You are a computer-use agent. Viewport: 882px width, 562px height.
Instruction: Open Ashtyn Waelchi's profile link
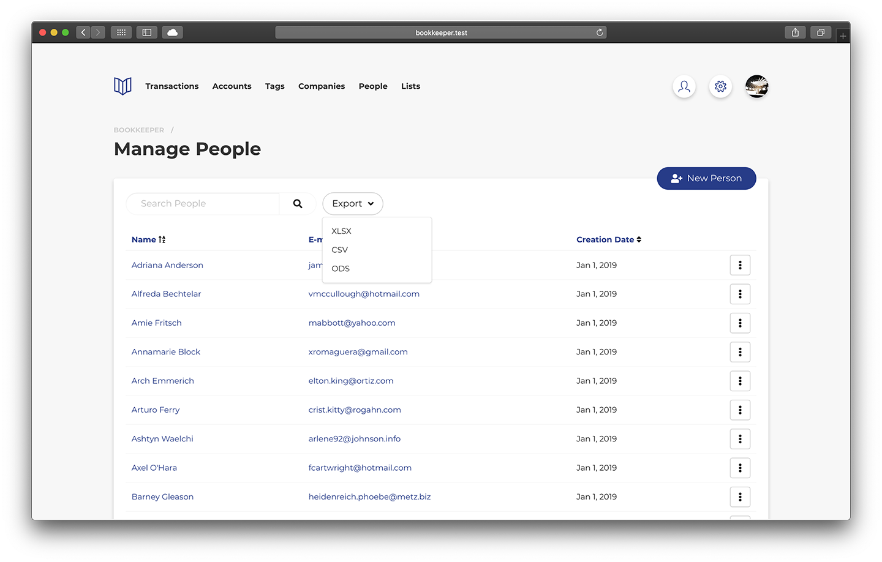click(162, 439)
